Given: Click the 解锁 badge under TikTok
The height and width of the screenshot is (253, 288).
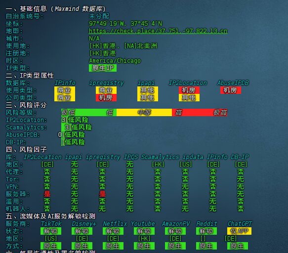Looking at the screenshot, I should click(51, 231).
